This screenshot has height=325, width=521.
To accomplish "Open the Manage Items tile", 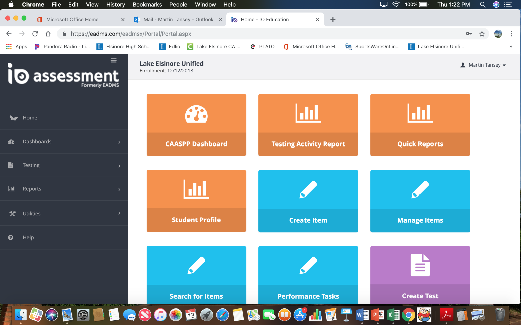I will [420, 201].
